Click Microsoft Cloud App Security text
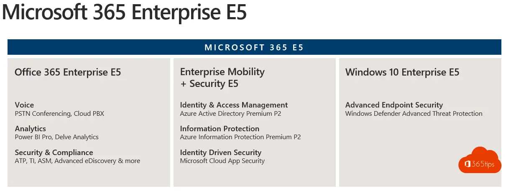Viewport: 511px width, 191px height. [222, 161]
